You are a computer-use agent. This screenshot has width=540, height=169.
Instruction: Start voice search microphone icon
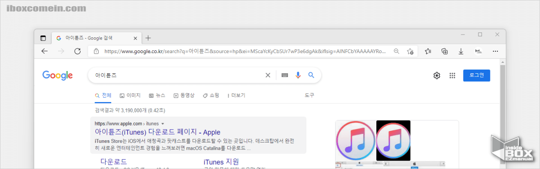click(x=298, y=76)
